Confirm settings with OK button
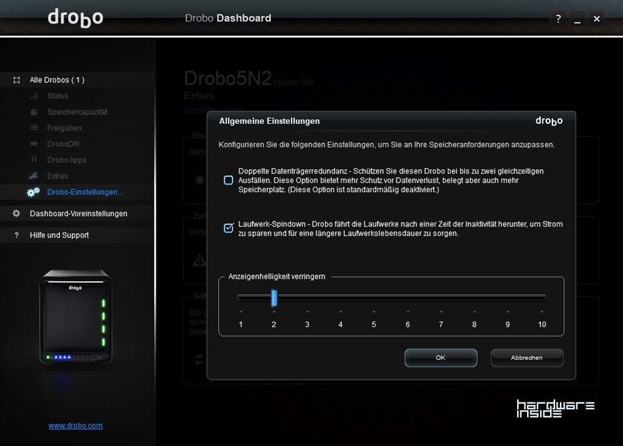This screenshot has height=446, width=623. pyautogui.click(x=440, y=358)
